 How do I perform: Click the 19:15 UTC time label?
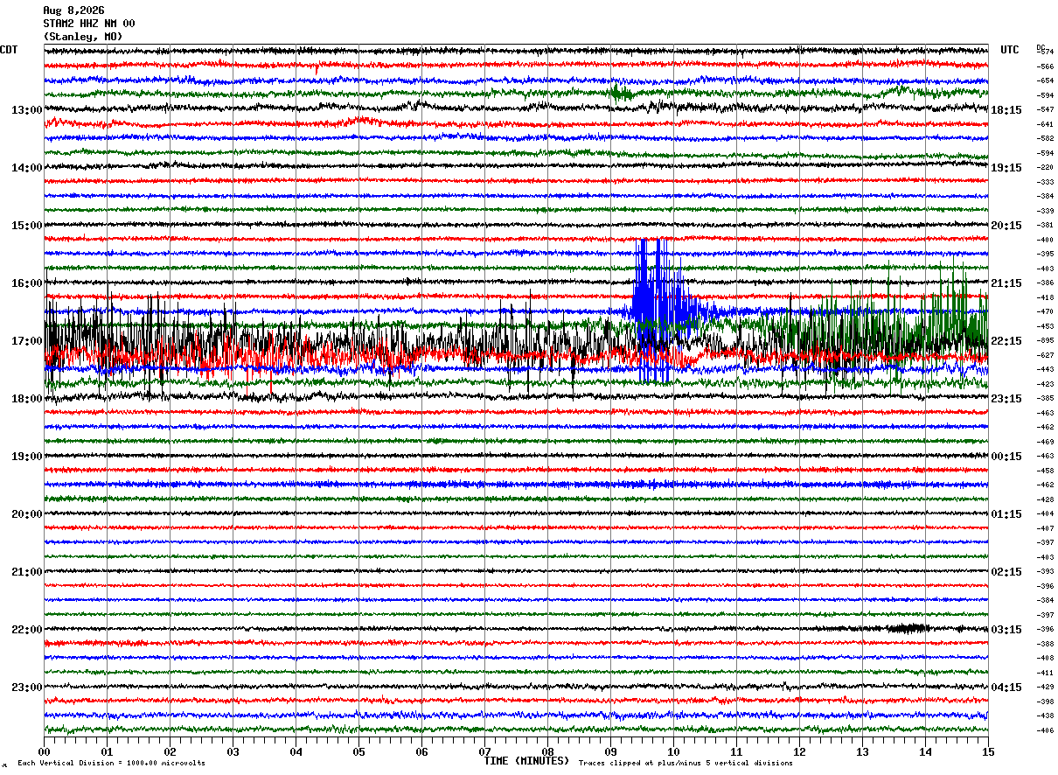tap(1006, 167)
